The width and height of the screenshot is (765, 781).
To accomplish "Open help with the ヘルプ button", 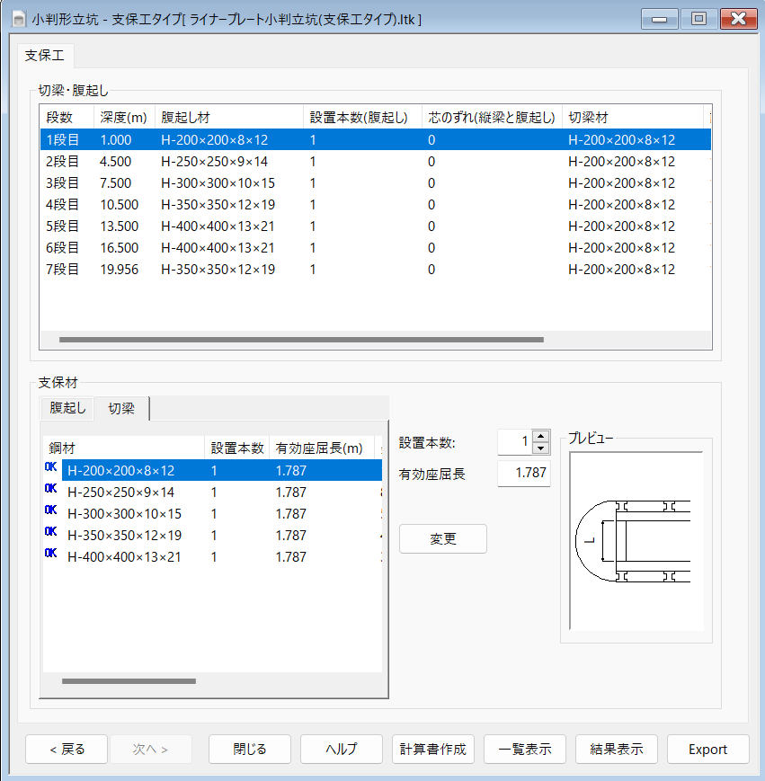I will click(x=342, y=749).
